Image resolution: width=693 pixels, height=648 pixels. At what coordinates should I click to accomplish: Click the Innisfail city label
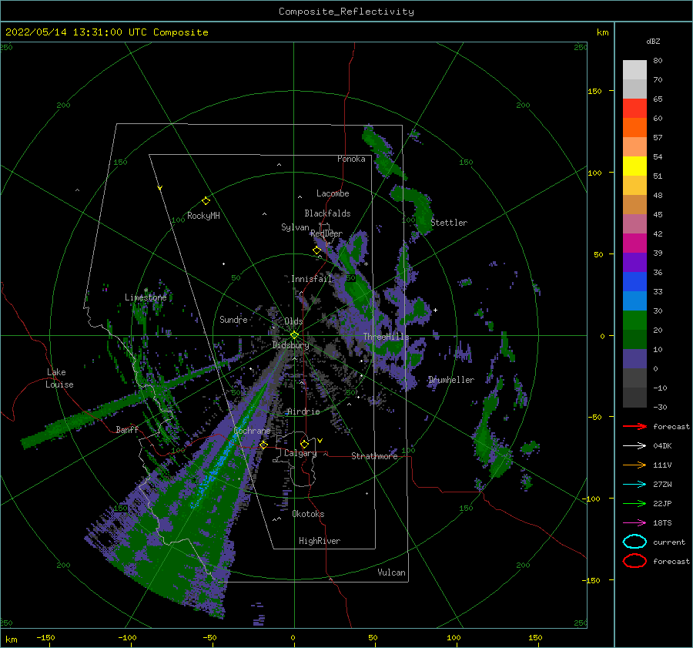point(312,279)
